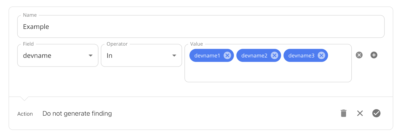Screen dimensions: 401x134
Task: Open the Field dropdown arrow
Action: (x=90, y=56)
